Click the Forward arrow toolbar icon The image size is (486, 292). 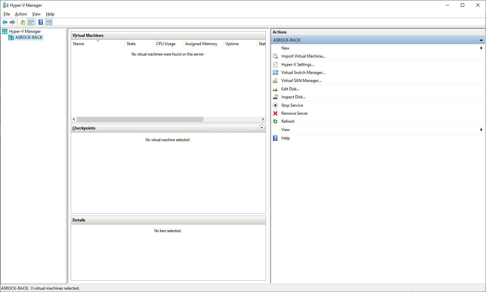[x=12, y=22]
